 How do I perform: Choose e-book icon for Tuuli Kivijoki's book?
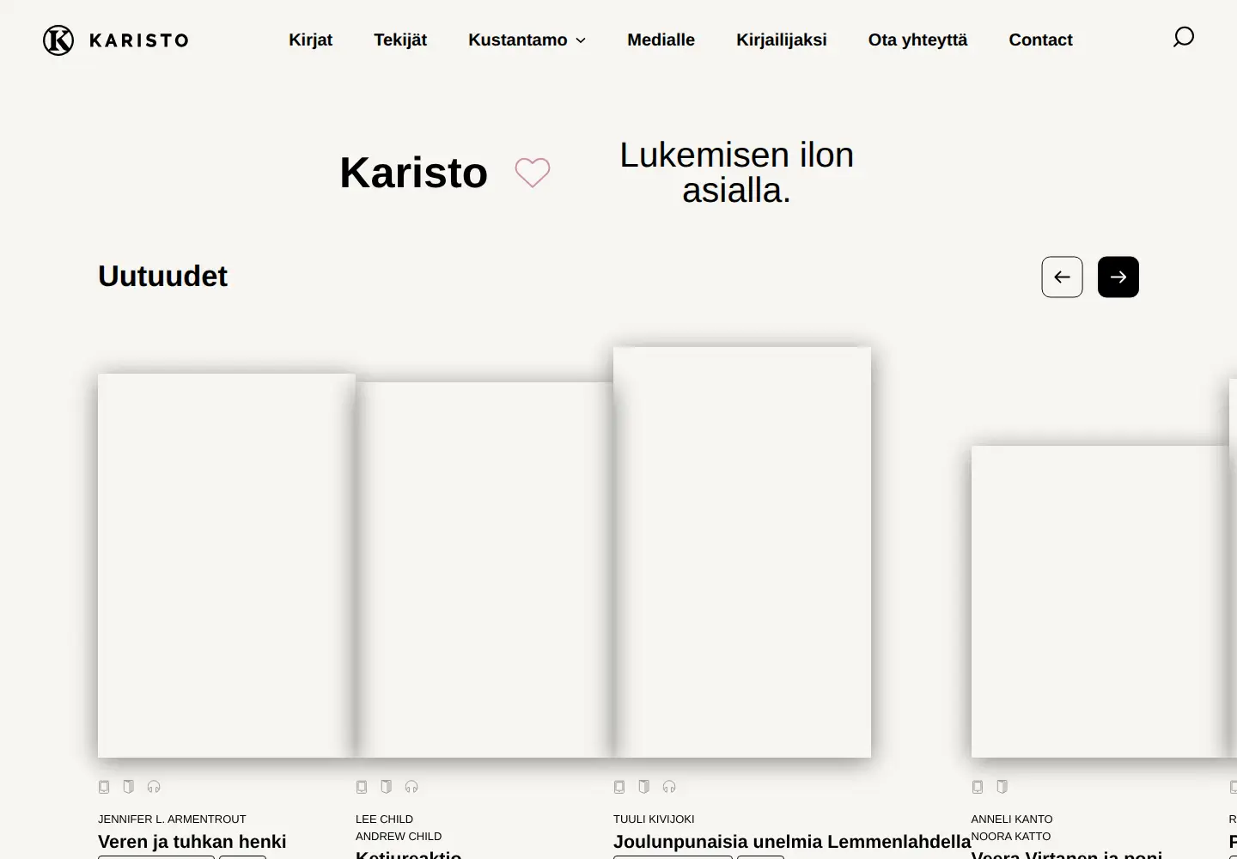(619, 787)
